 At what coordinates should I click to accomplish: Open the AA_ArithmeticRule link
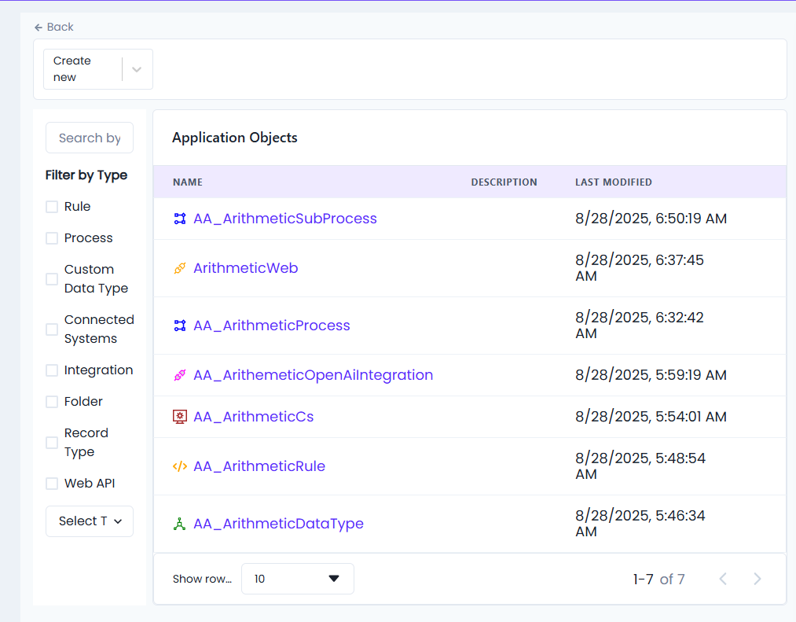[259, 466]
